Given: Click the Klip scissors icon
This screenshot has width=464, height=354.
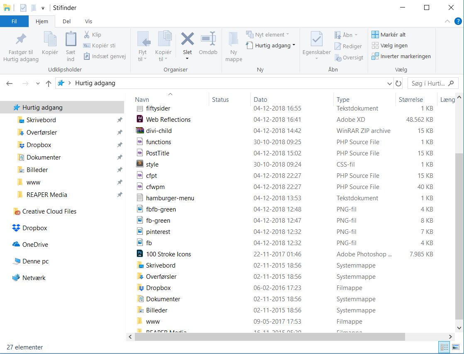Looking at the screenshot, I should click(87, 34).
